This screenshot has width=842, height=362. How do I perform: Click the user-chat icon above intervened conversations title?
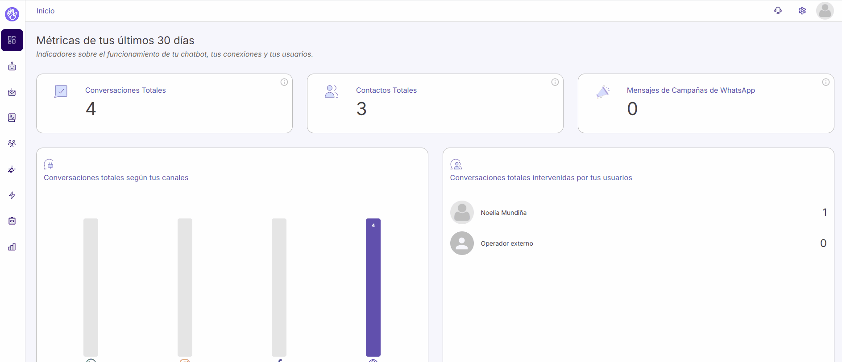coord(456,165)
